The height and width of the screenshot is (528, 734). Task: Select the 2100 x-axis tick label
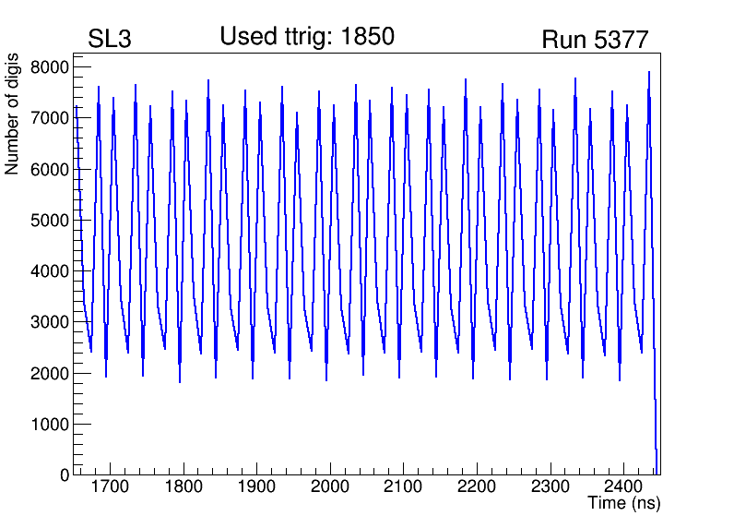403,486
